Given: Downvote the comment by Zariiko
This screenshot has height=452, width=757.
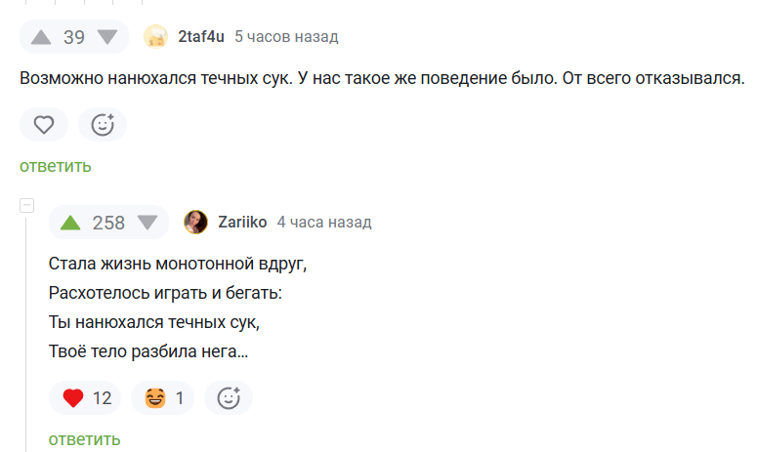Looking at the screenshot, I should click(x=147, y=223).
